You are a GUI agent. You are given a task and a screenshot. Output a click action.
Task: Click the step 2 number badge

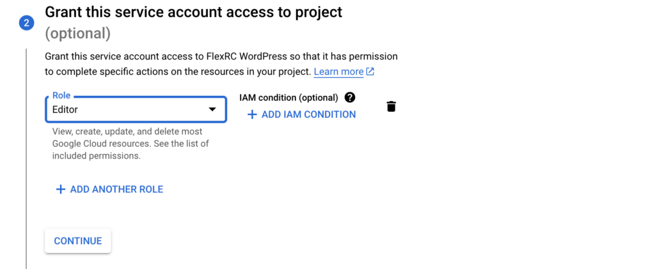pyautogui.click(x=26, y=23)
